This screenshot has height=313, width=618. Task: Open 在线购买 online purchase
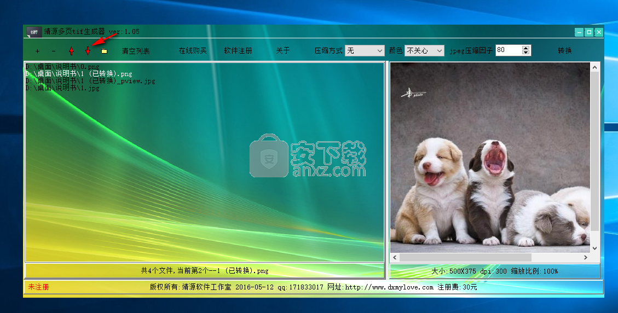(192, 50)
